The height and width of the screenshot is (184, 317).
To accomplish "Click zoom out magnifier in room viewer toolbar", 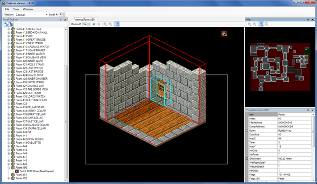I will click(110, 24).
